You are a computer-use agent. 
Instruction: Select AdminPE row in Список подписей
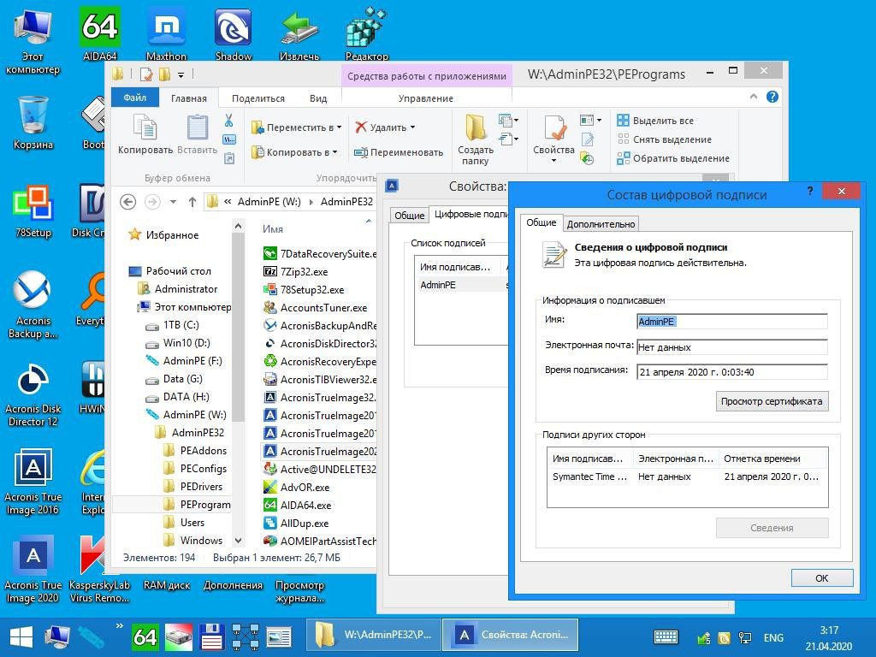click(x=461, y=285)
